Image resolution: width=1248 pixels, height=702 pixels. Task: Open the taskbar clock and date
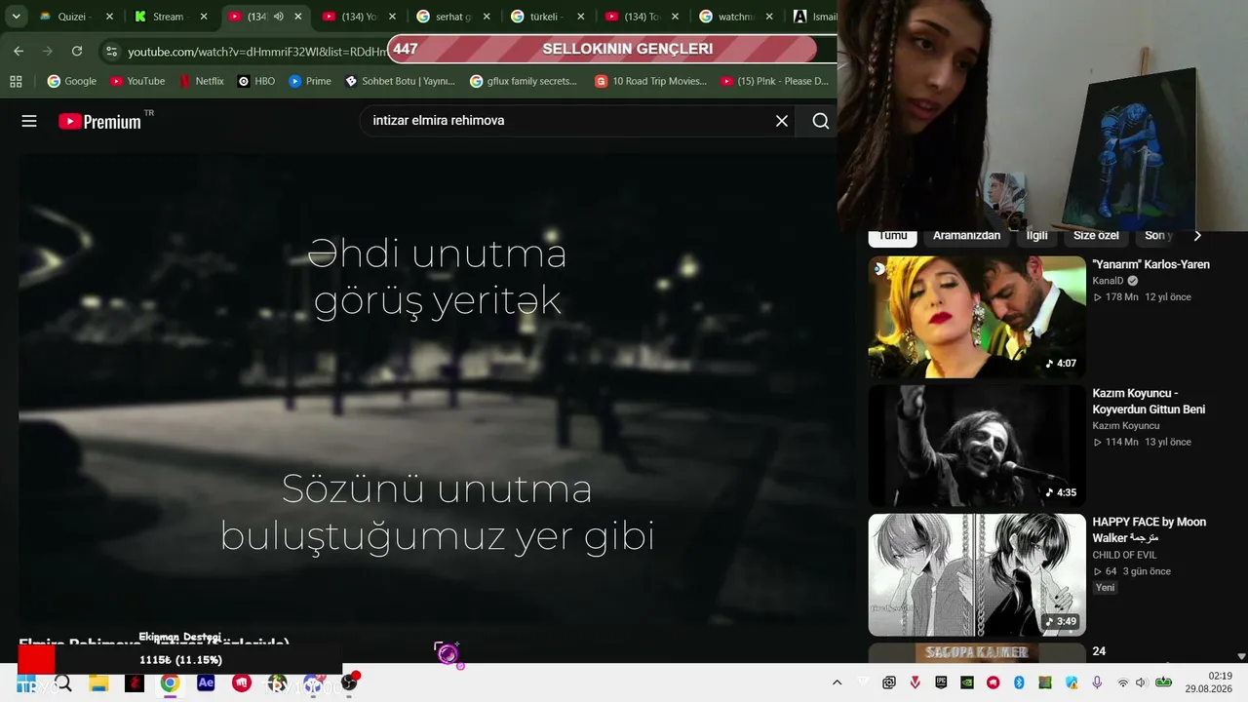point(1208,682)
